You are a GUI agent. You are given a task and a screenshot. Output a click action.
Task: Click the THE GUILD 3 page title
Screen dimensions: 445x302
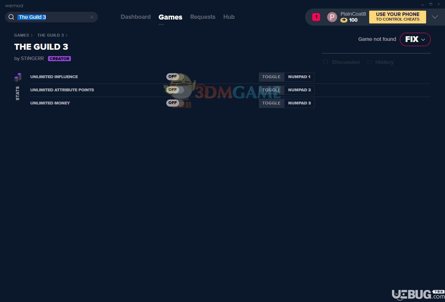(41, 47)
